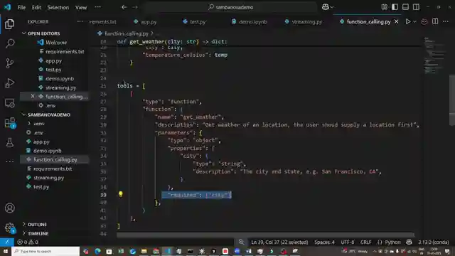Click the zoom magnifier in status bar
The image size is (455, 256).
point(241,242)
